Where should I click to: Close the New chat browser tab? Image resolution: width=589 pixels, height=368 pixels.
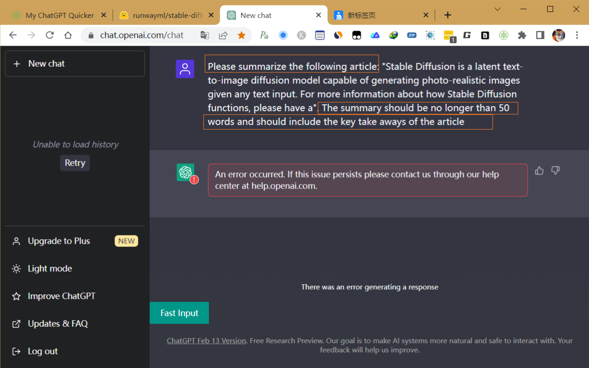pyautogui.click(x=318, y=15)
